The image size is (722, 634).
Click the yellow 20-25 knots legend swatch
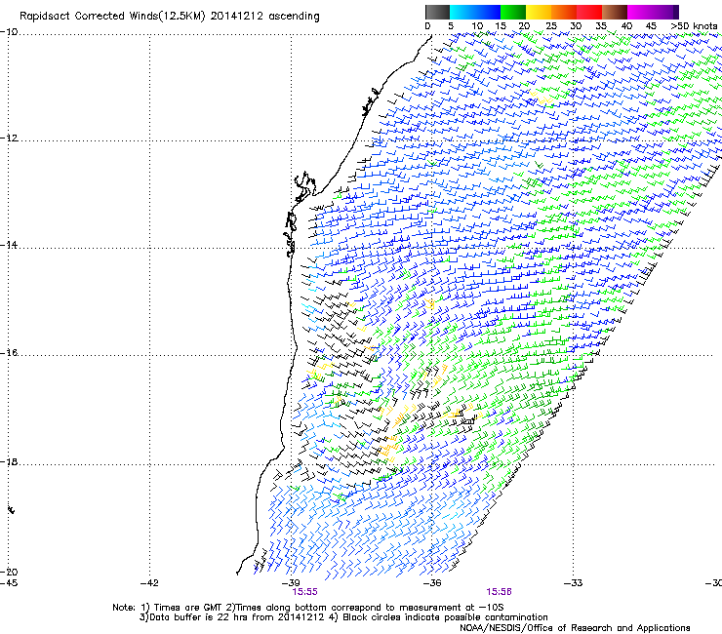click(x=539, y=12)
